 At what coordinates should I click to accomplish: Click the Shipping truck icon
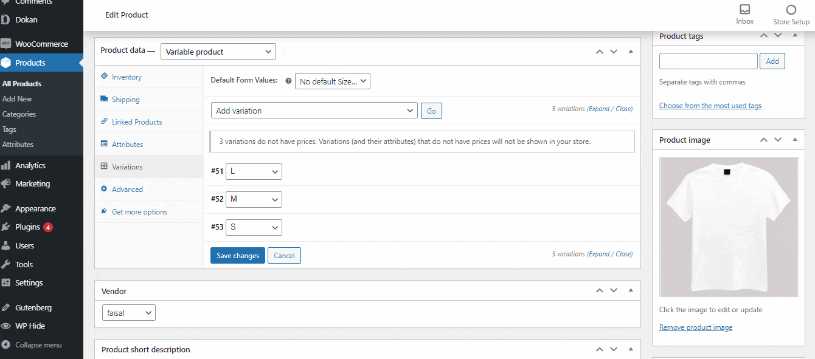point(104,99)
